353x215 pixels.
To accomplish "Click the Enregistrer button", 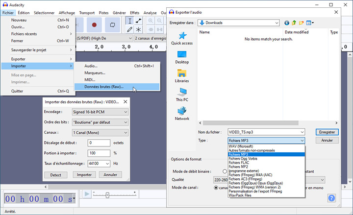I will 327,132.
